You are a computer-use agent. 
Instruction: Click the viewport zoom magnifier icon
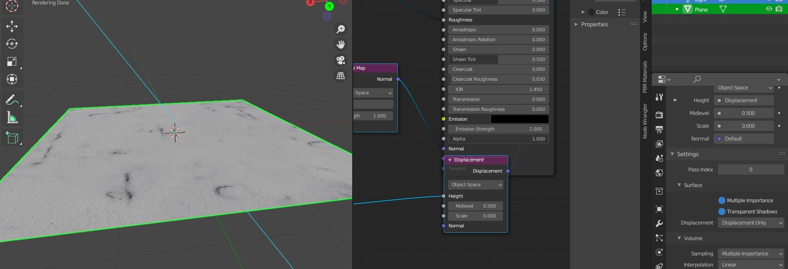click(x=341, y=29)
